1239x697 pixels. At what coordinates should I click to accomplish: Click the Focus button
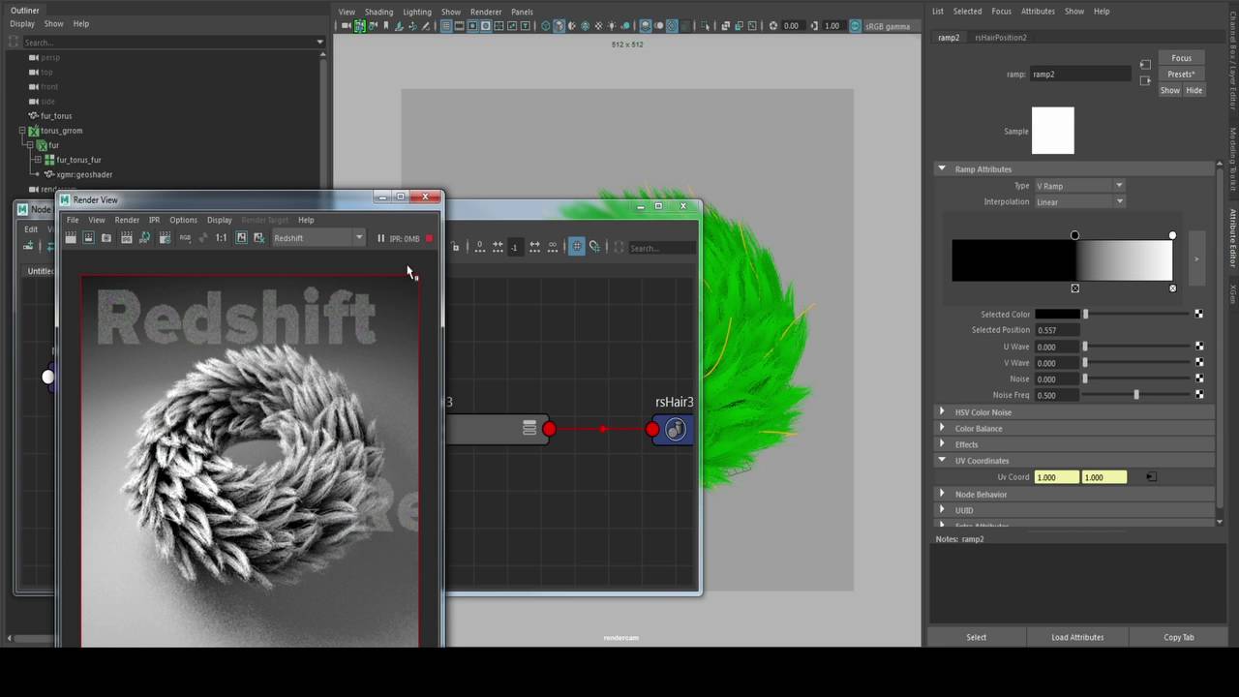[1181, 58]
